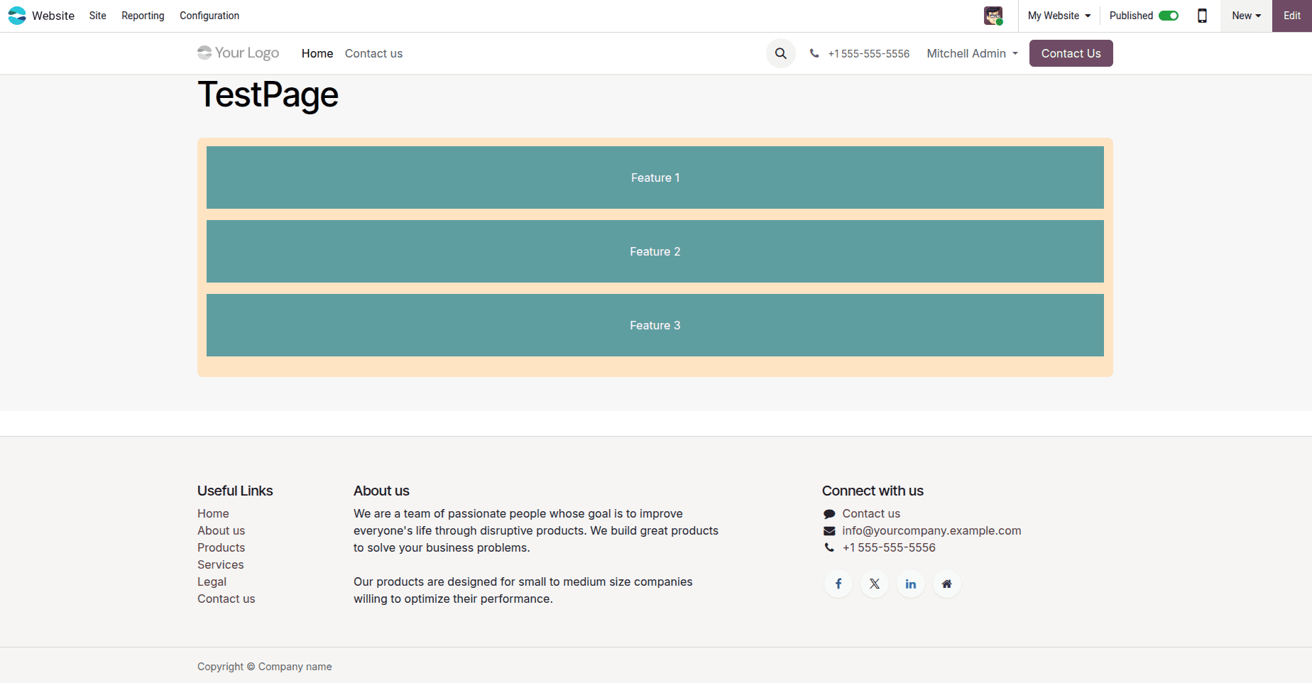Click the phone icon next to +1 555-555-5556

click(x=814, y=53)
